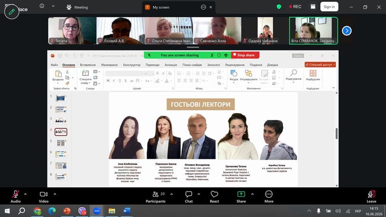Click the Sign in button
Viewport: 386px width, 217px height.
tap(329, 7)
